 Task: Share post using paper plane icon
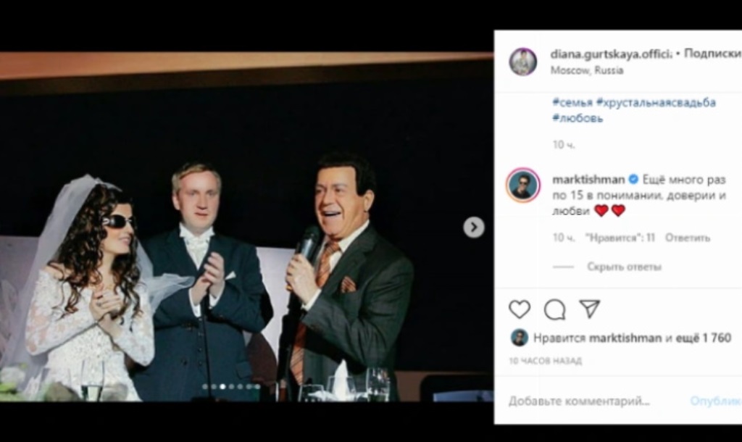click(590, 309)
